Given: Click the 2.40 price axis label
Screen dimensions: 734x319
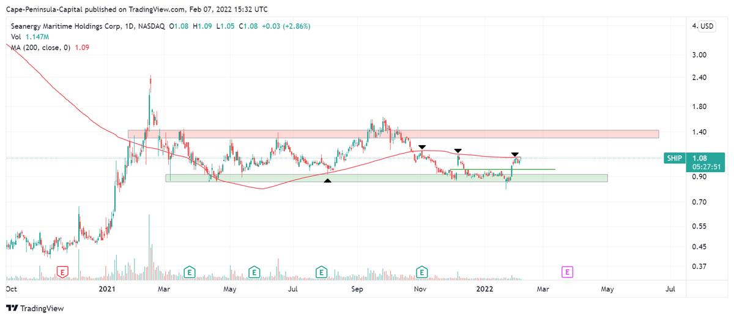Looking at the screenshot, I should point(700,78).
